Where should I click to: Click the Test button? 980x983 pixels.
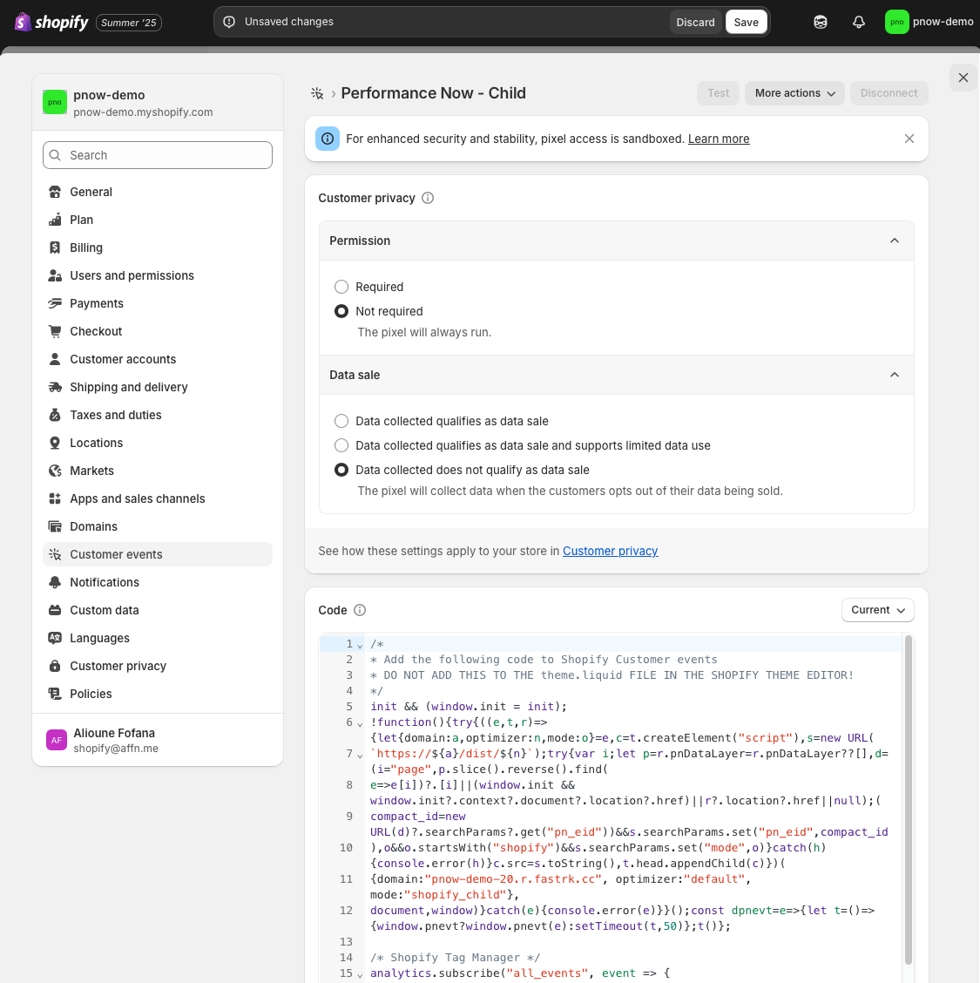tap(718, 93)
